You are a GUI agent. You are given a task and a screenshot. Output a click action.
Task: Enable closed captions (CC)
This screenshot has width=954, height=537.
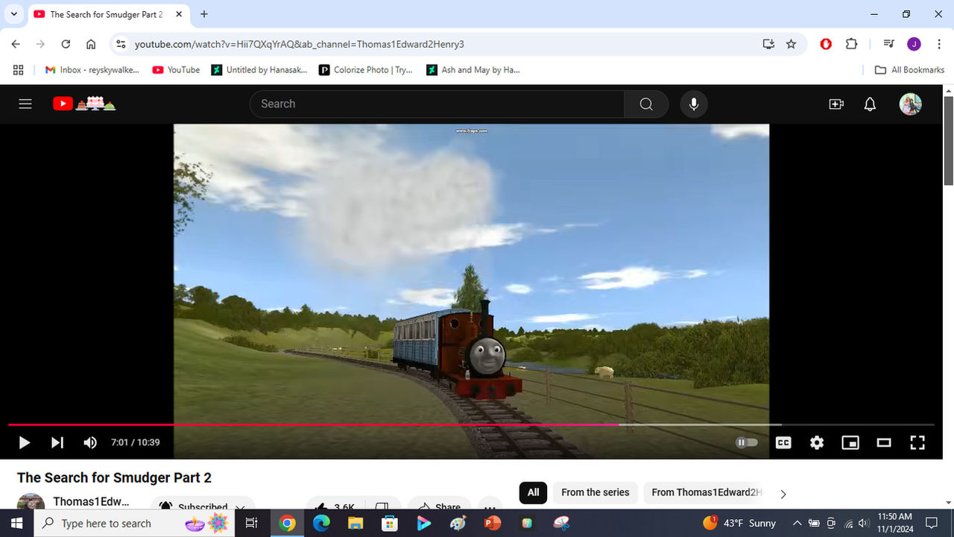[783, 442]
